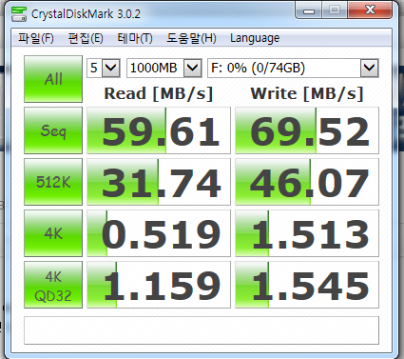Select the 512K write result 46.07
This screenshot has width=404, height=359.
(x=307, y=182)
